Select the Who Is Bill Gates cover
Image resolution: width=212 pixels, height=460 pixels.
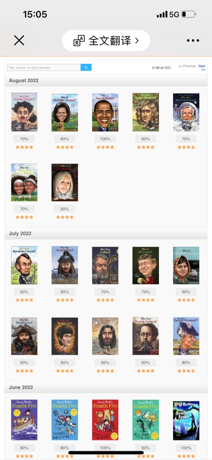[x=146, y=265]
